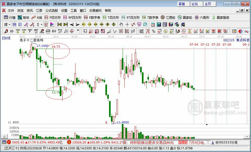Viewport: 251px width, 152px height.
Task: Expand the 日 period dropdown arrow
Action: click(9, 24)
